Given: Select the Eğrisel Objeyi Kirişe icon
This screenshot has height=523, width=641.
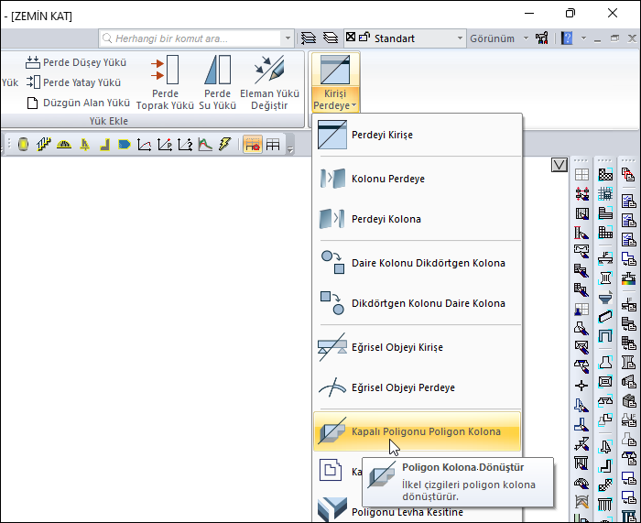Looking at the screenshot, I should point(331,347).
